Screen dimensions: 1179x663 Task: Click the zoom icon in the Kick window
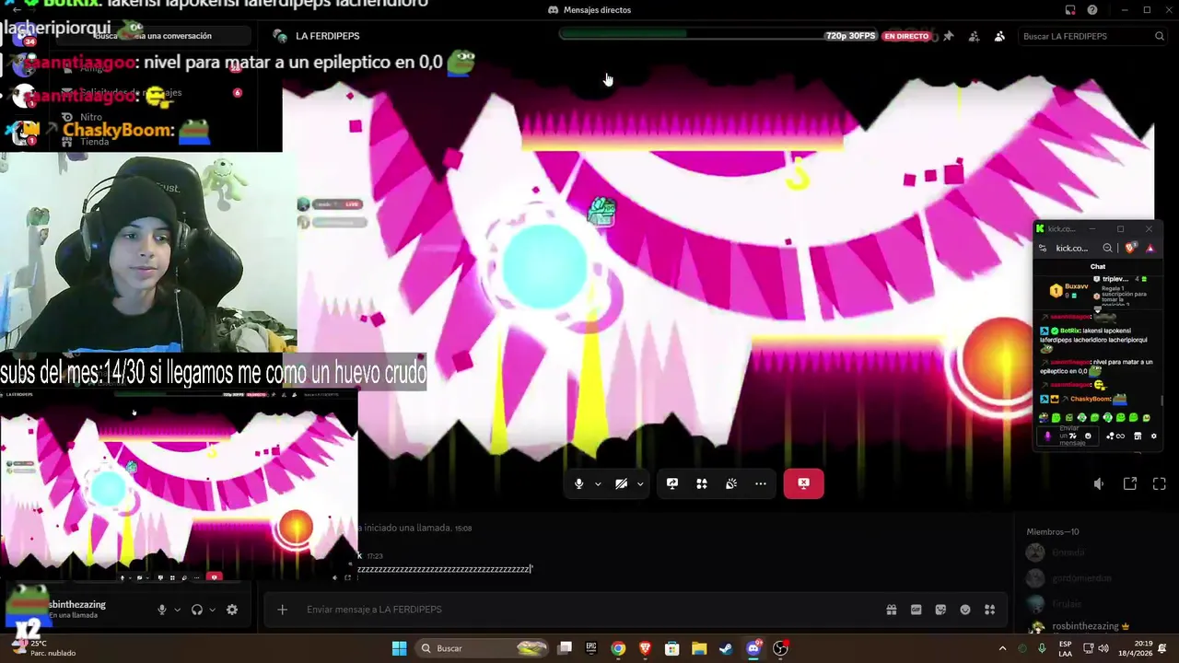click(x=1108, y=248)
